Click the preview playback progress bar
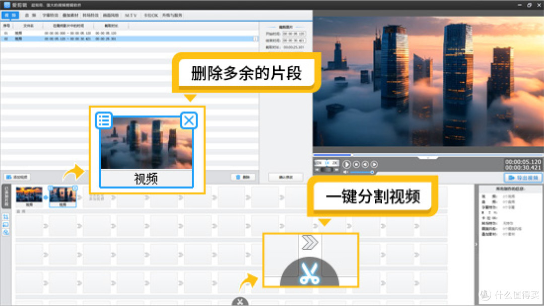The image size is (544, 306). point(428,155)
